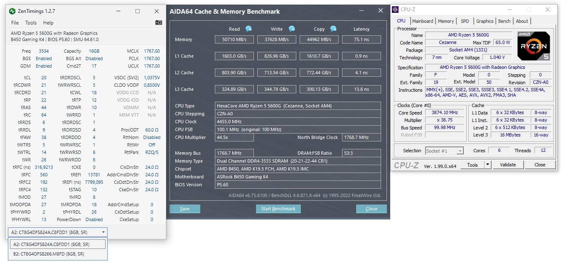Click the CPU Clock field 4455.0 MHz

coord(298,122)
